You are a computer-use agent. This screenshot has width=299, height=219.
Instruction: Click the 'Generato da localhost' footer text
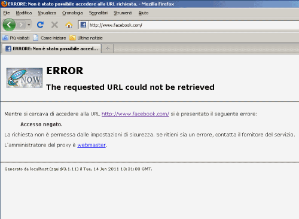click(78, 169)
